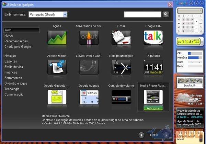The image size is (206, 144).
Task: Open the Prazo de adesão ao Simples news link
Action: 189,112
